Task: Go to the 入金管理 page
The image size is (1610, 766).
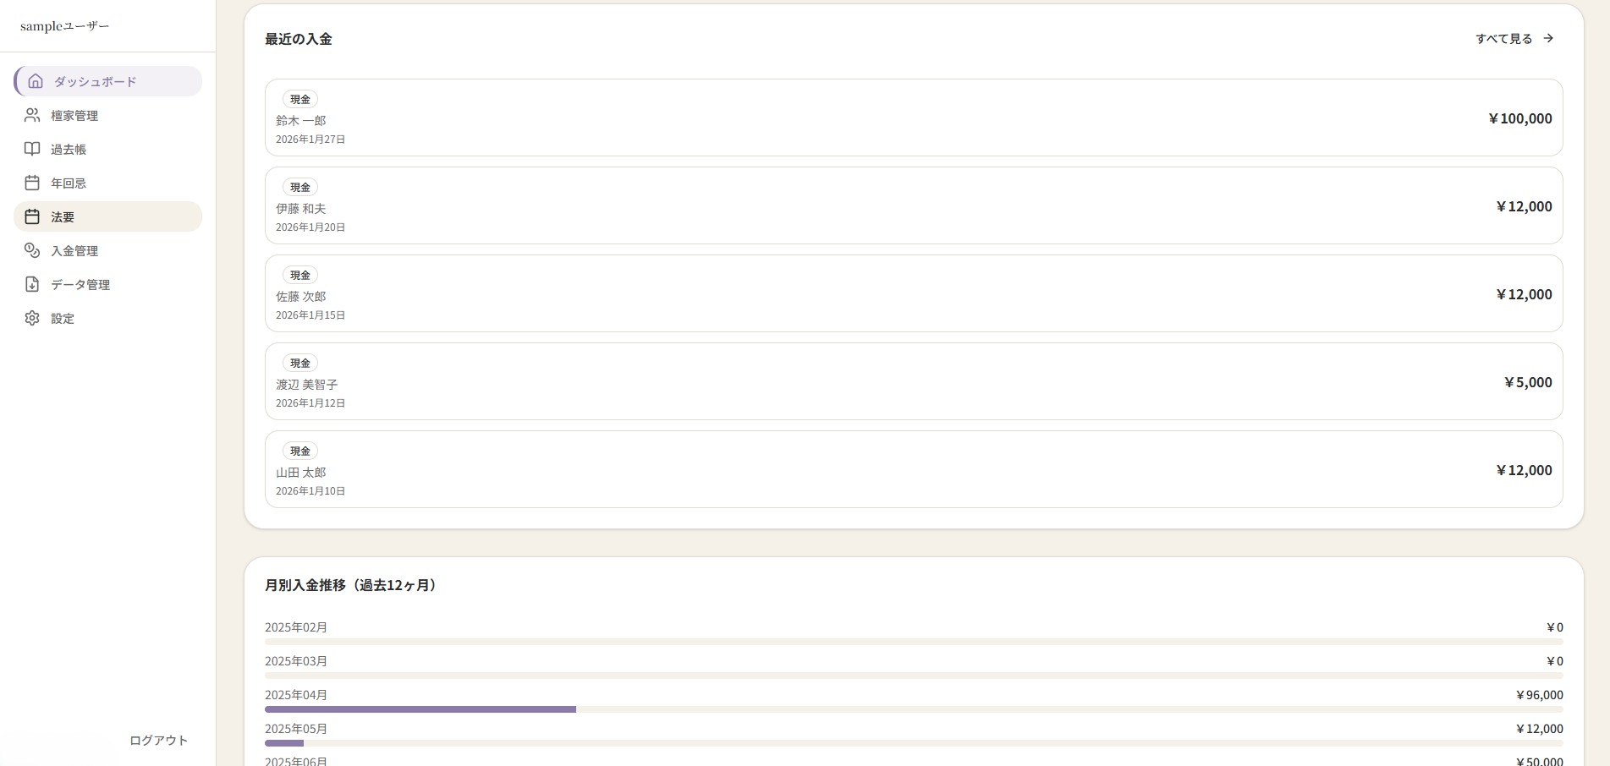Action: (74, 251)
